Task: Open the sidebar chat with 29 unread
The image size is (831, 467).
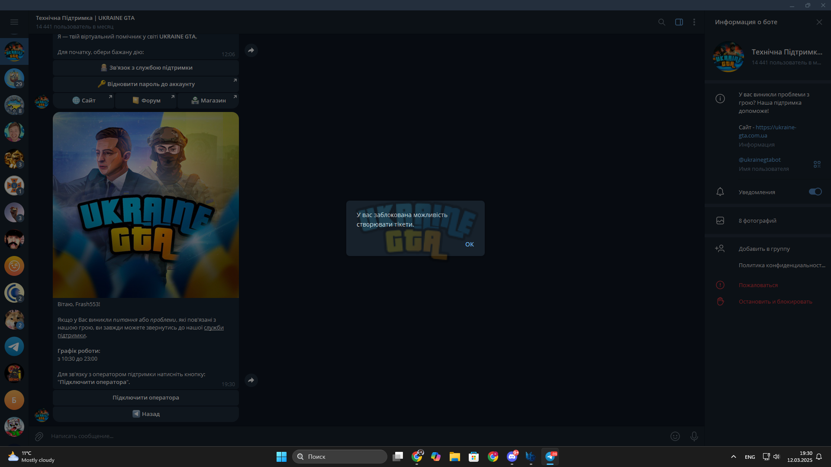Action: pos(14,78)
